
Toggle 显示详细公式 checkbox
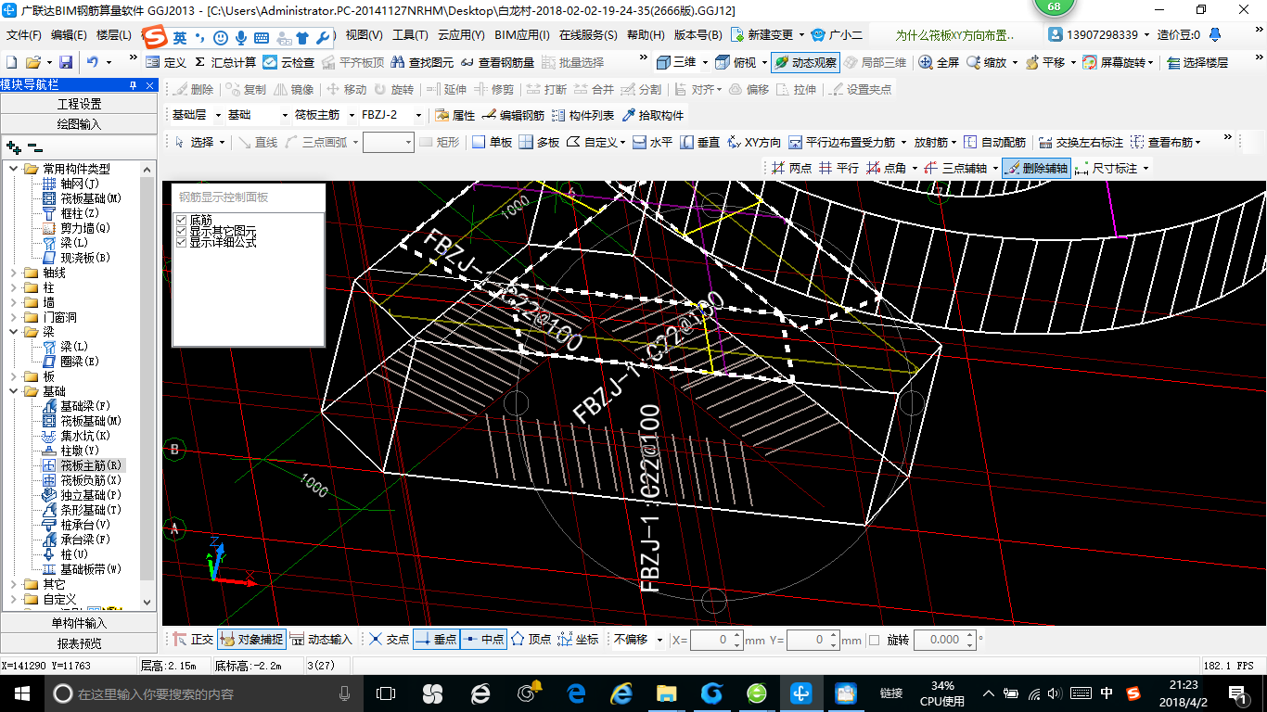182,242
